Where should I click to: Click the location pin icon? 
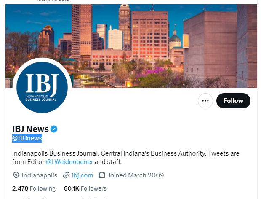(16, 175)
